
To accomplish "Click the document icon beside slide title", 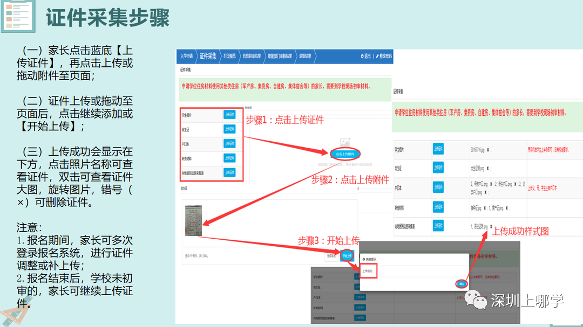I will coord(18,16).
